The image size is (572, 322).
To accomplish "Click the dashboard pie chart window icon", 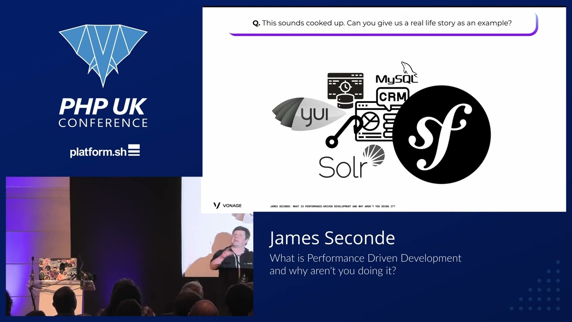I will [x=374, y=122].
